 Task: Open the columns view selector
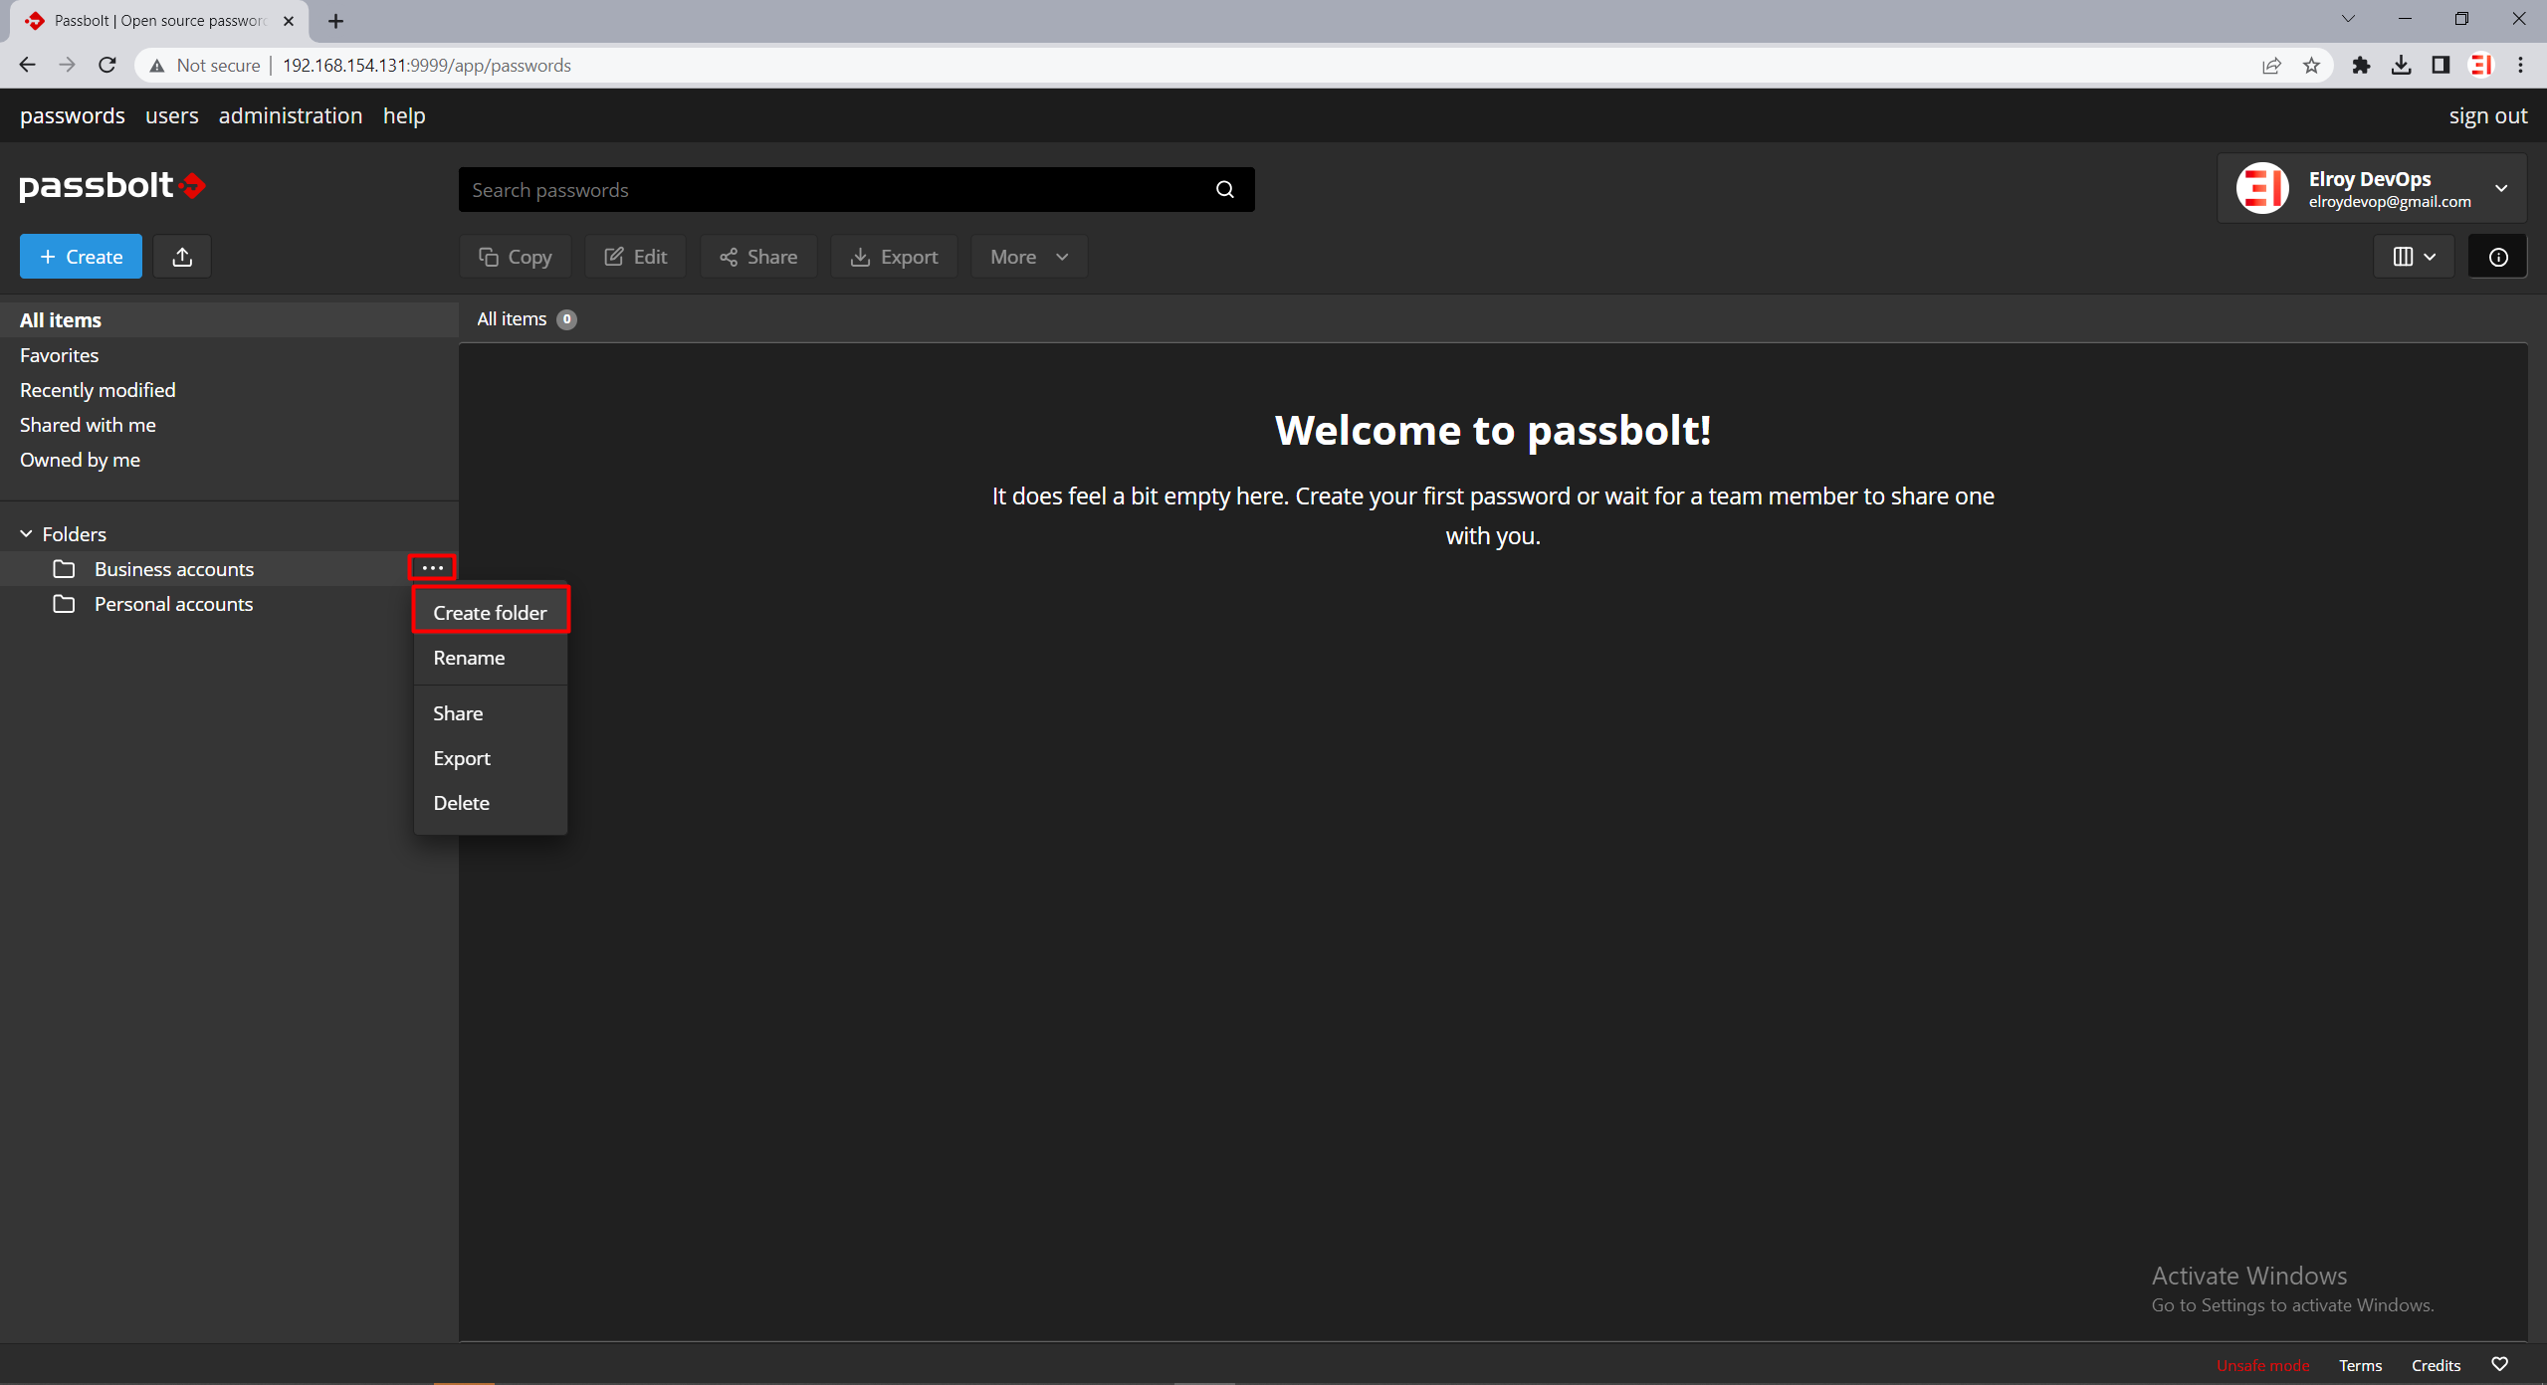[x=2414, y=257]
